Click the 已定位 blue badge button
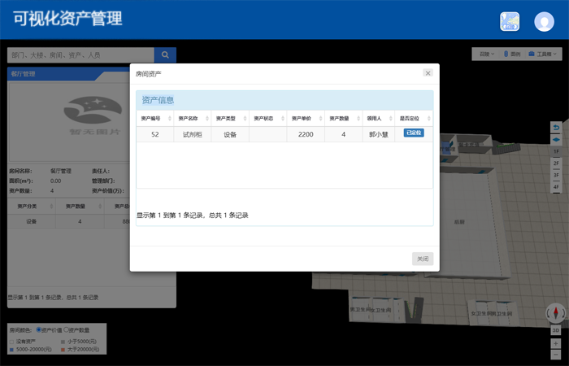Viewport: 569px width, 366px height. pos(414,133)
